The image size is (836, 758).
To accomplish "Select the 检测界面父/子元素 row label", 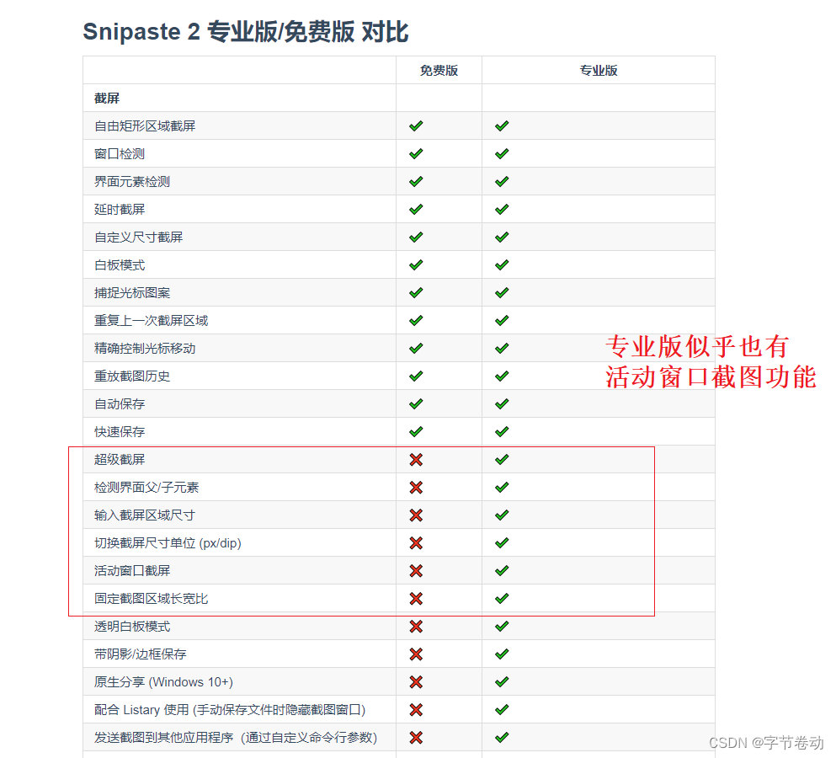I will coord(146,487).
